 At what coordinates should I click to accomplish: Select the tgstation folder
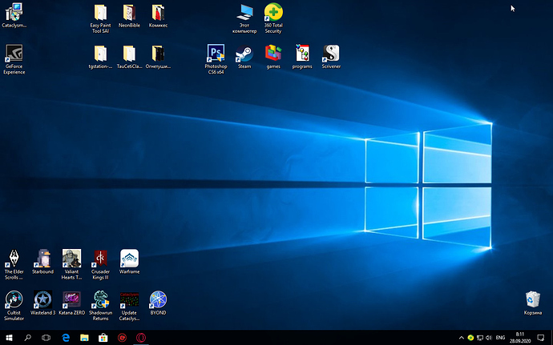coord(100,57)
